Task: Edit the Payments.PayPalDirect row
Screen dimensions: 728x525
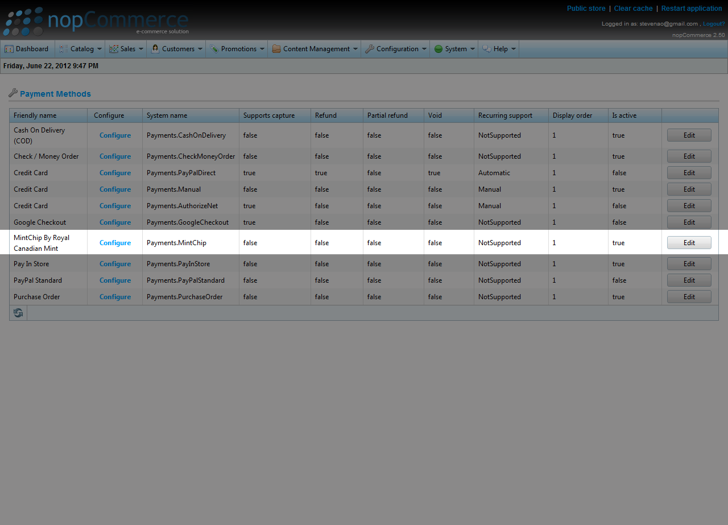Action: point(689,173)
